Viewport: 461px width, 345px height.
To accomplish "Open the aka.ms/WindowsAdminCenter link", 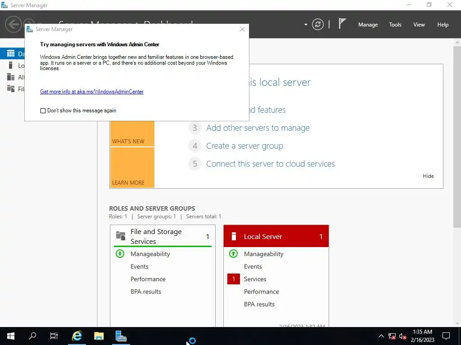I will coord(92,92).
